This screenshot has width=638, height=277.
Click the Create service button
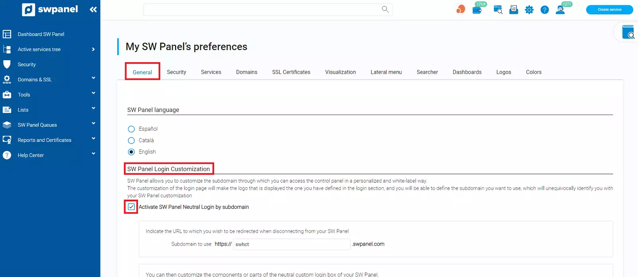pos(609,10)
